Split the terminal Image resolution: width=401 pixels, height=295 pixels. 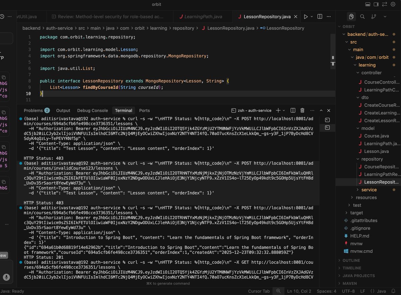pos(293,110)
